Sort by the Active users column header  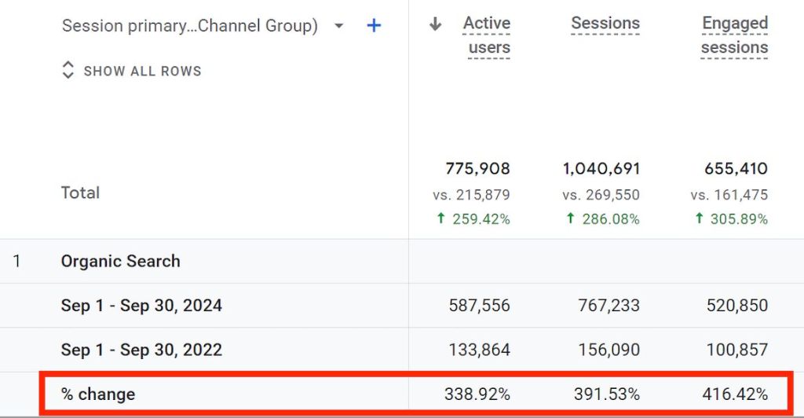pos(487,35)
